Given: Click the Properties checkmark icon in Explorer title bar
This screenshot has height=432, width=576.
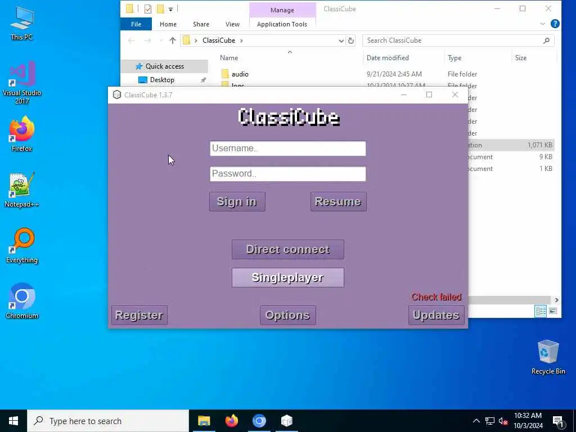Looking at the screenshot, I should (x=148, y=9).
